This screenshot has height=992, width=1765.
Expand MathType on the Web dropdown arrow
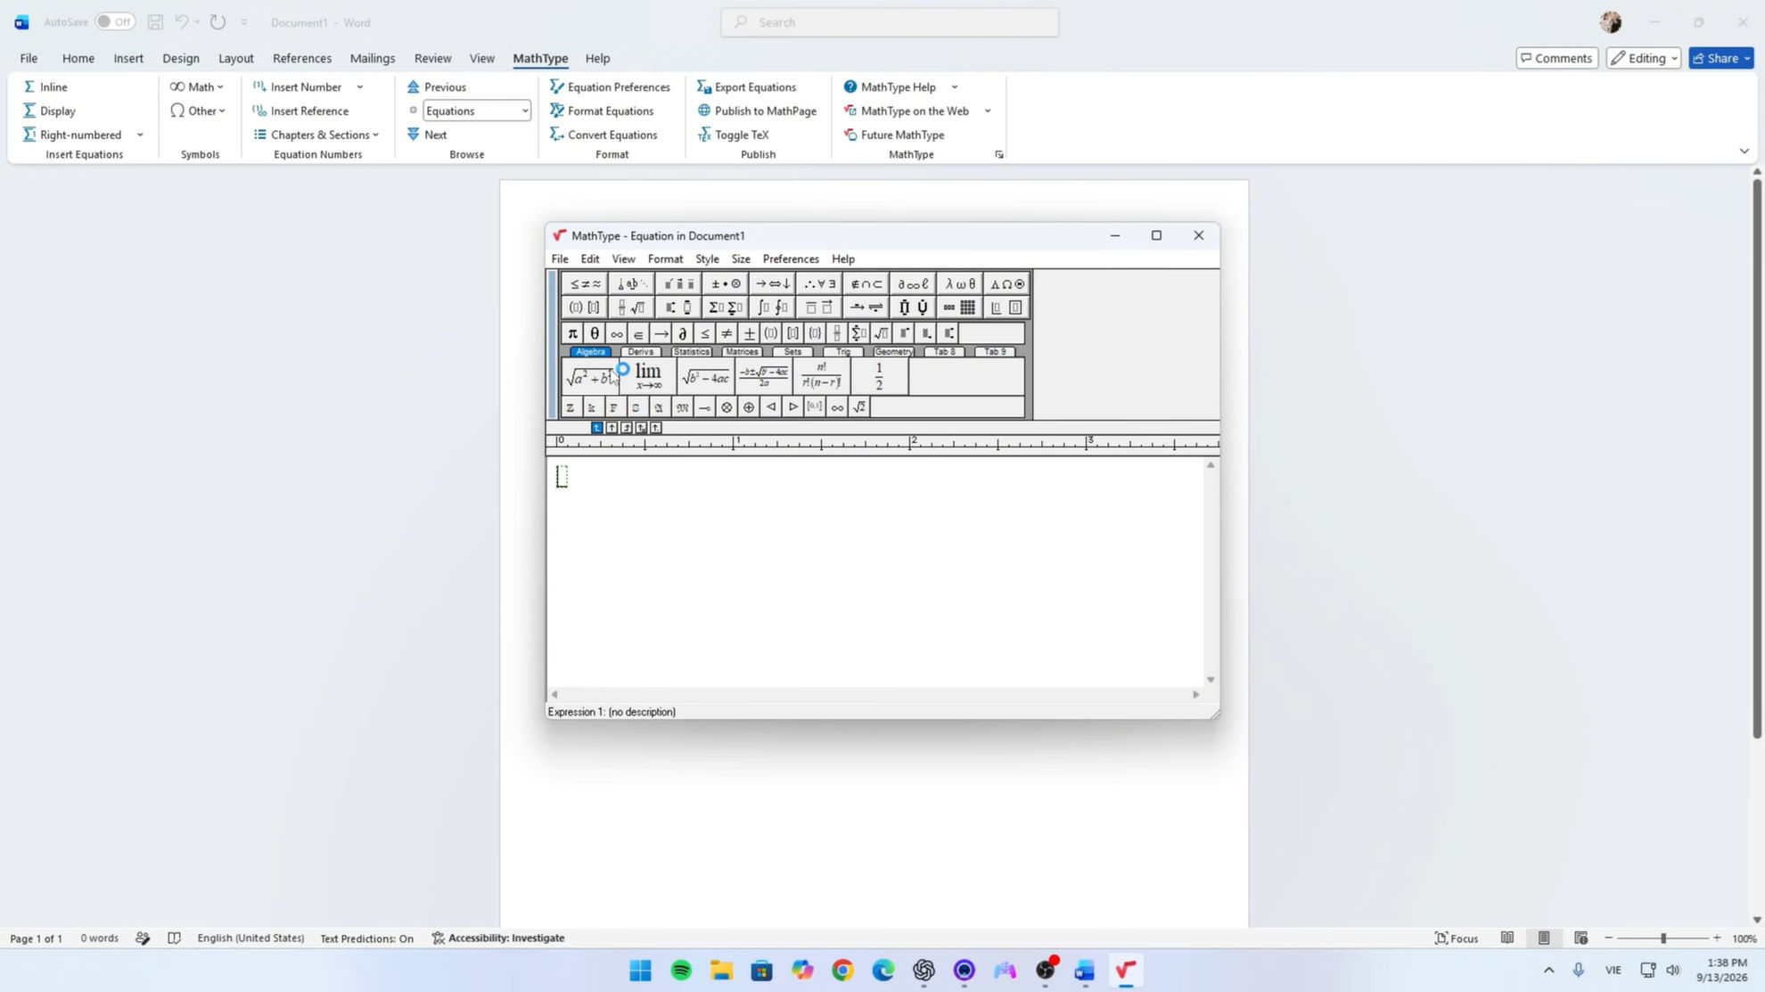[x=988, y=111]
